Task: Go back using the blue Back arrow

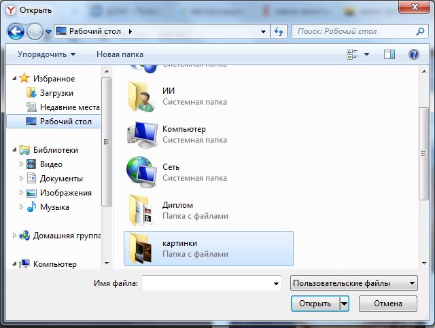Action: [x=16, y=31]
